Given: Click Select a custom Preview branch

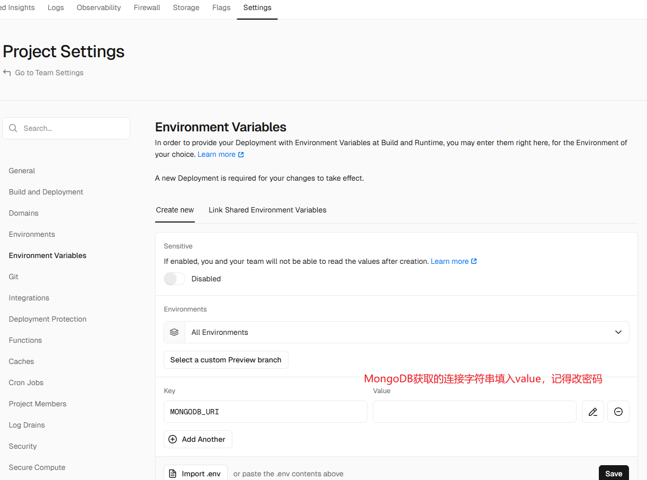Looking at the screenshot, I should coord(226,359).
